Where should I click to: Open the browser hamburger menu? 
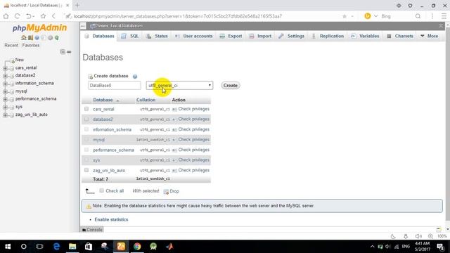[444, 16]
